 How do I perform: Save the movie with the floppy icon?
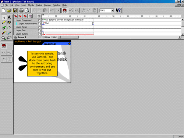click(x=15, y=10)
